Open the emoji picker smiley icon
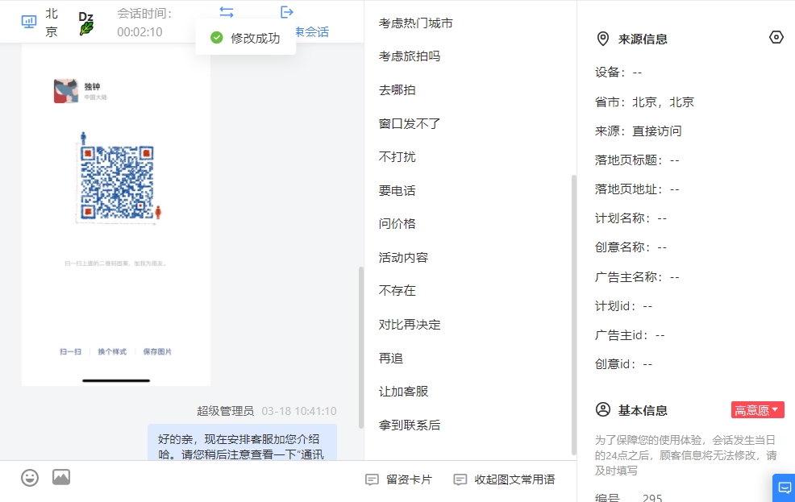The image size is (795, 502). click(30, 477)
